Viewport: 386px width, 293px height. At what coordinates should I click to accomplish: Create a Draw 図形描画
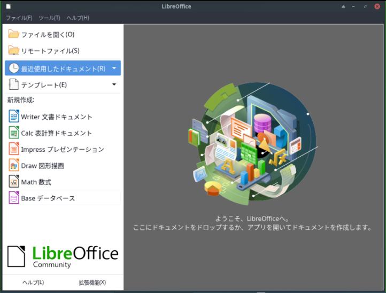pos(43,166)
